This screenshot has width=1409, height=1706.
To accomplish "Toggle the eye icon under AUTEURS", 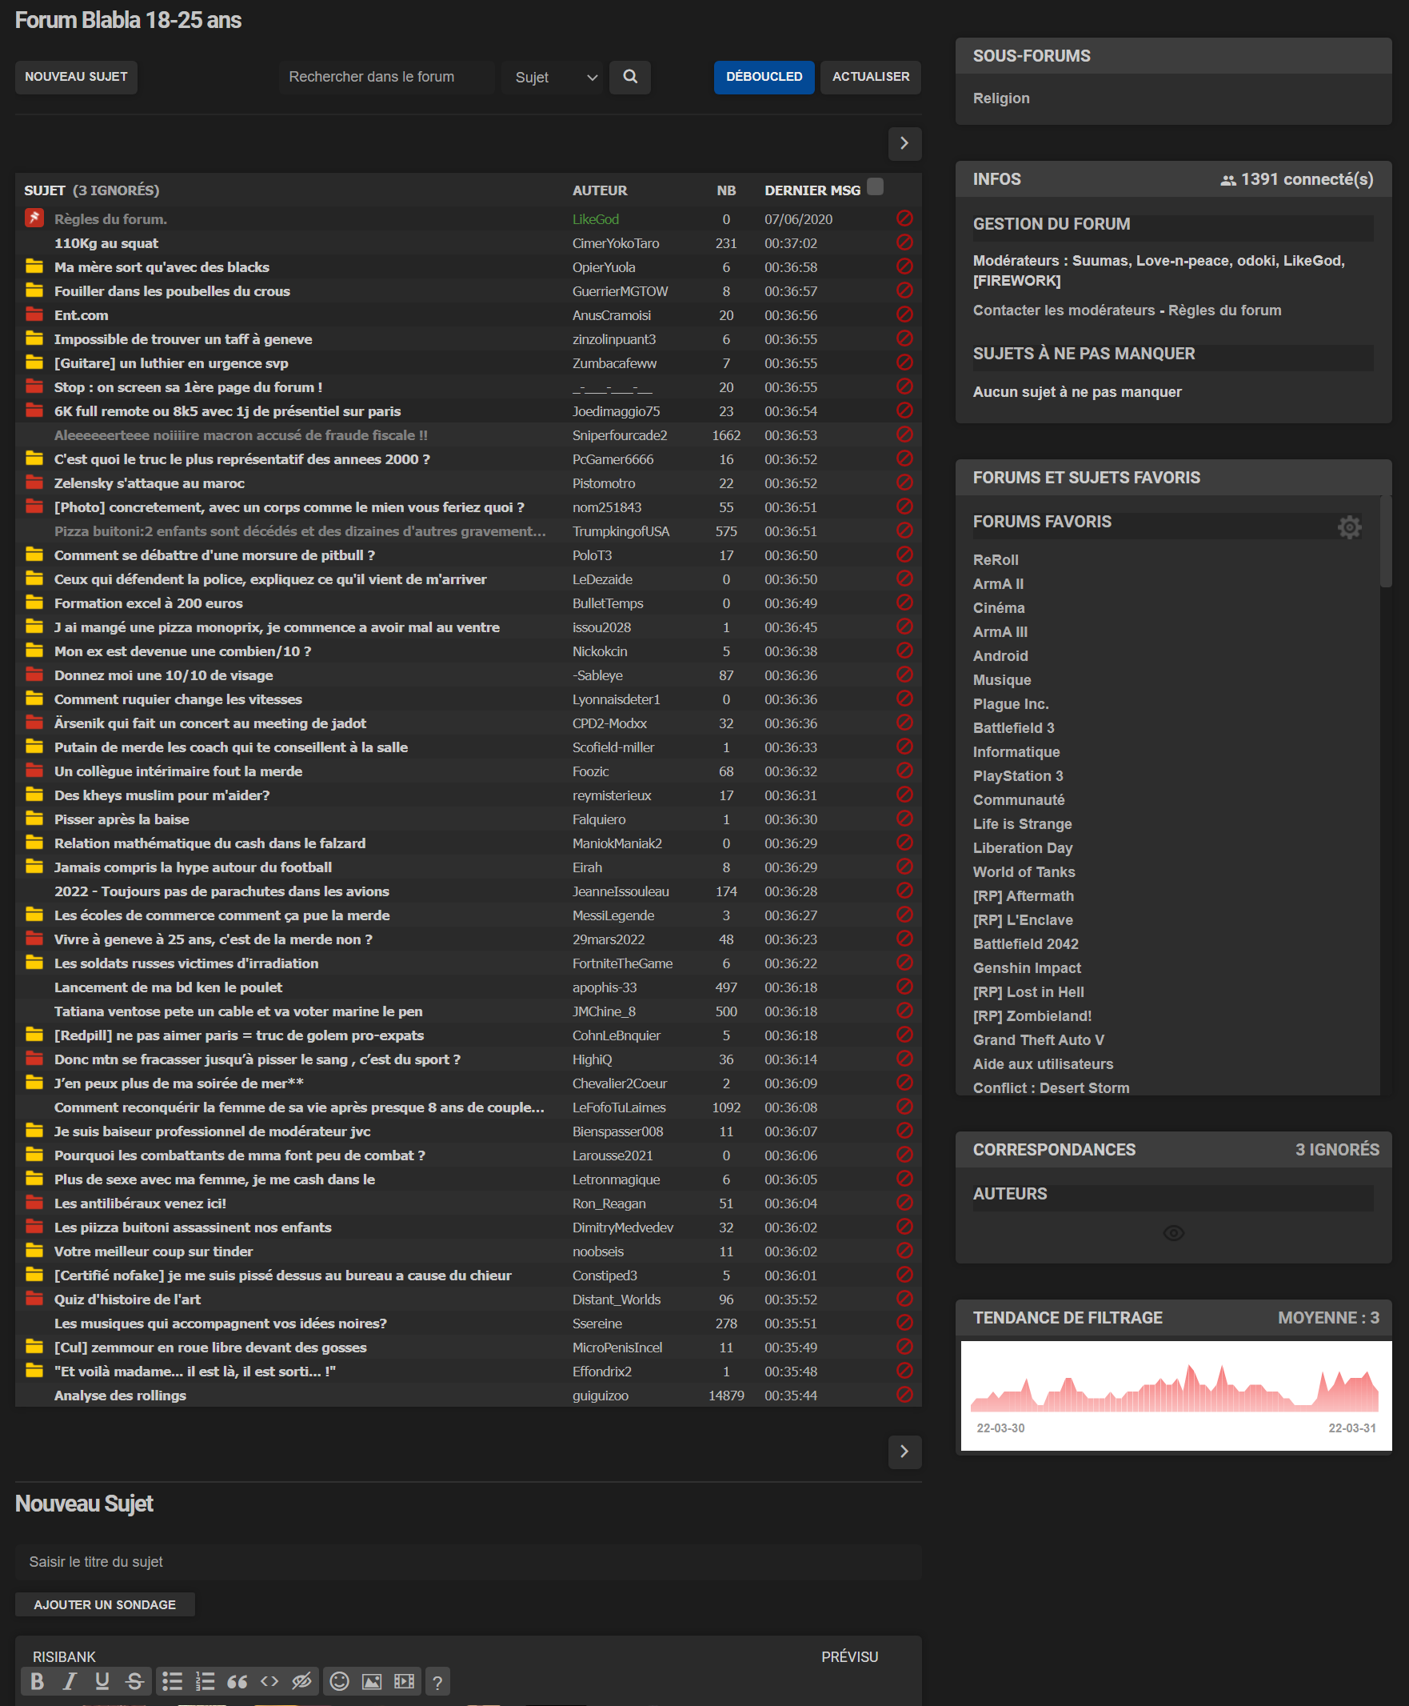I will click(x=1173, y=1232).
